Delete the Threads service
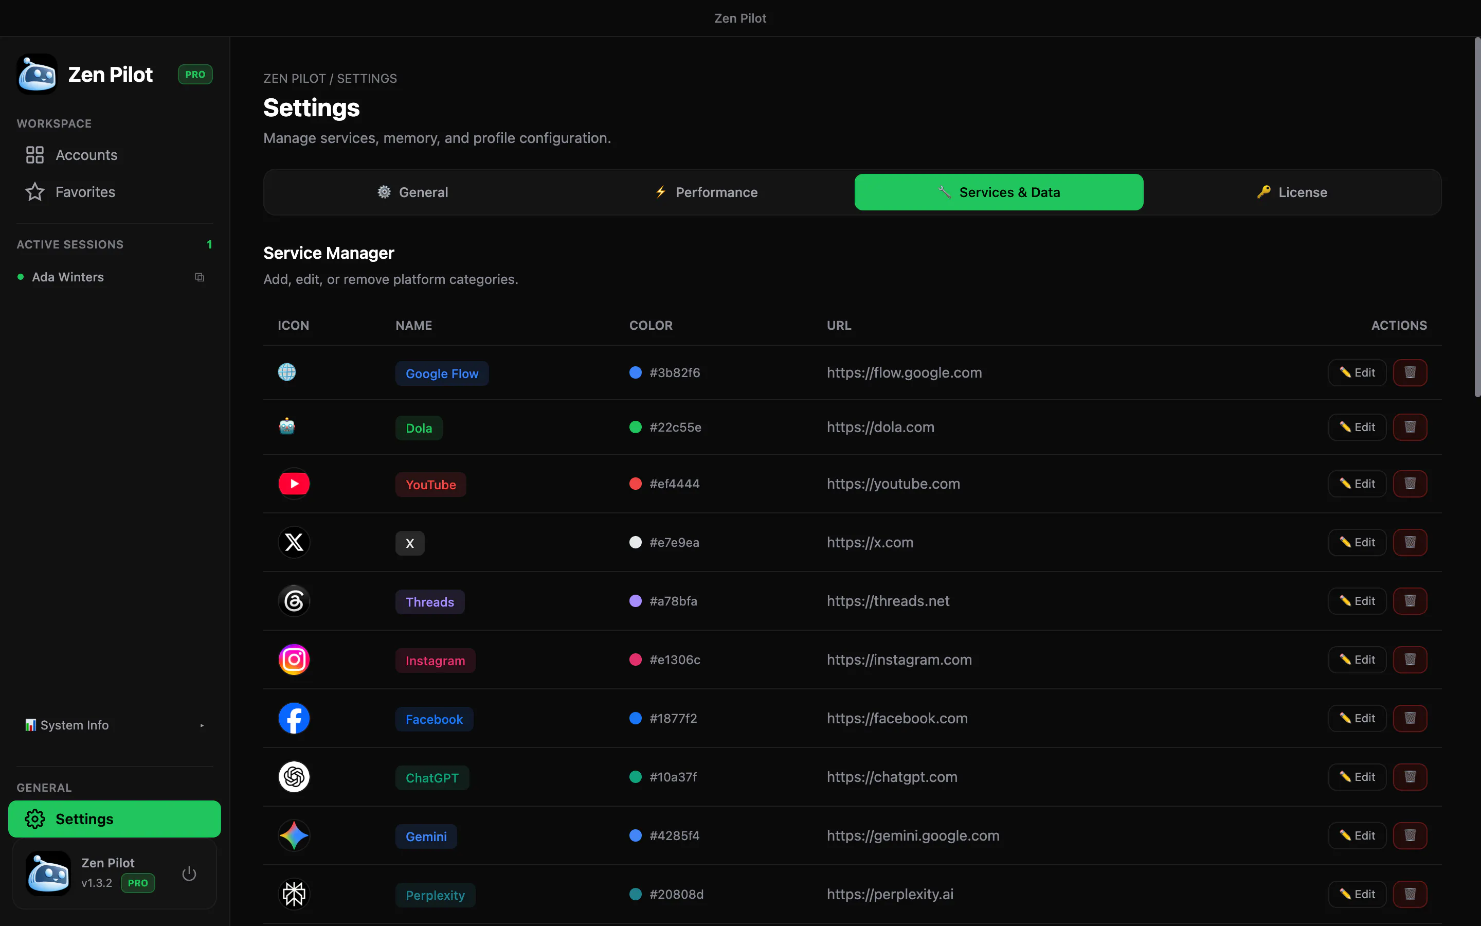This screenshot has height=926, width=1481. pyautogui.click(x=1410, y=601)
